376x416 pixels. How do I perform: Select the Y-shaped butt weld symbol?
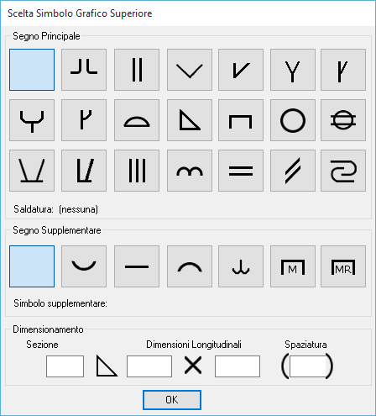[x=293, y=70]
